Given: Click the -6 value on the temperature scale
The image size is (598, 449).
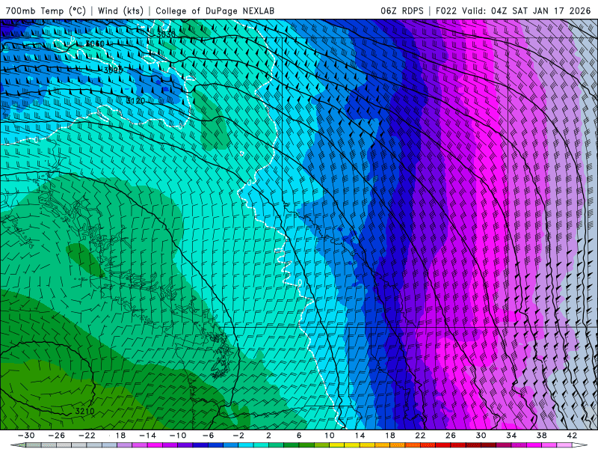Looking at the screenshot, I should click(209, 436).
